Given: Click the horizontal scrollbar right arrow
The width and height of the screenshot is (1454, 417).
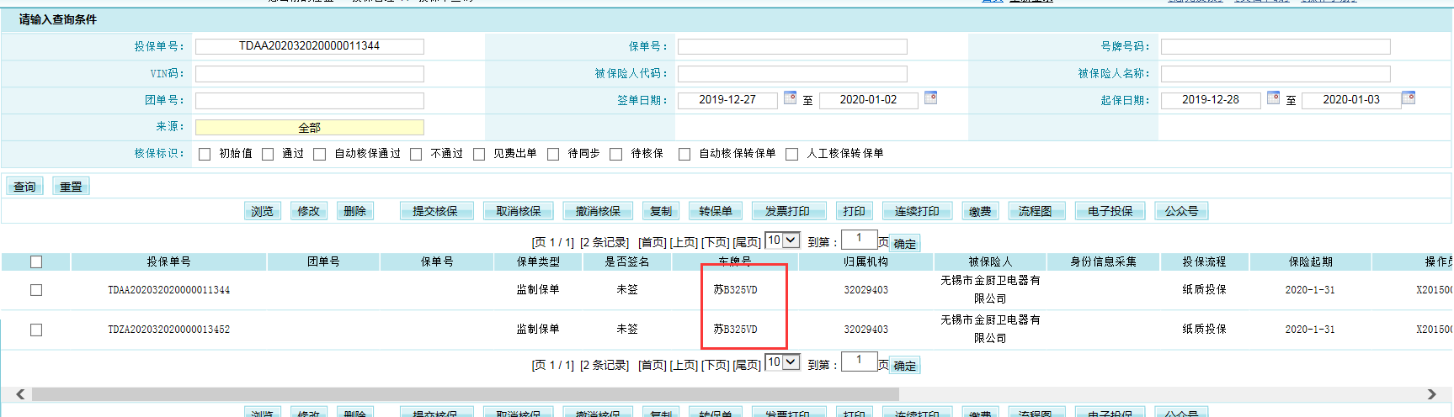Looking at the screenshot, I should 1431,394.
